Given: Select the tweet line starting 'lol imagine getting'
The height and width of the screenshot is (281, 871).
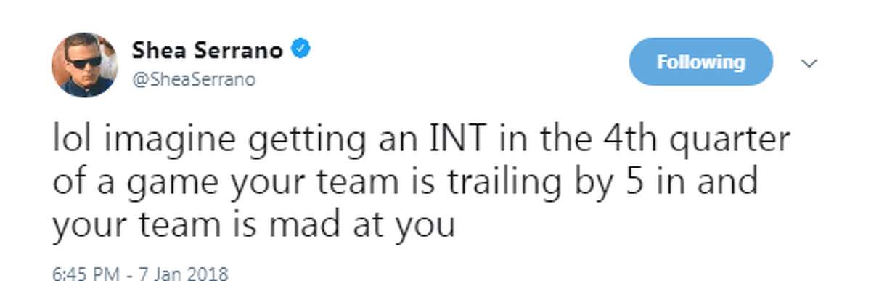Looking at the screenshot, I should click(x=420, y=139).
